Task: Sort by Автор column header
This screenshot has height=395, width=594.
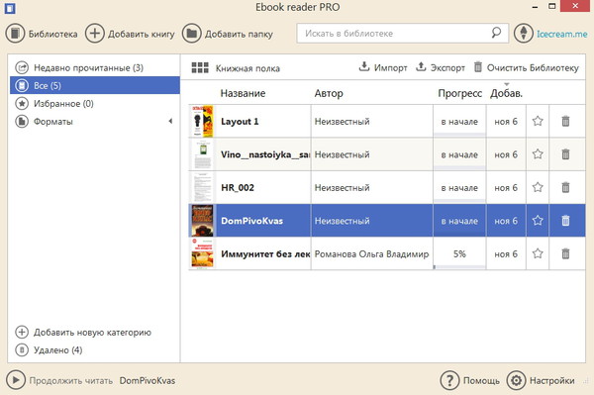Action: pos(329,93)
